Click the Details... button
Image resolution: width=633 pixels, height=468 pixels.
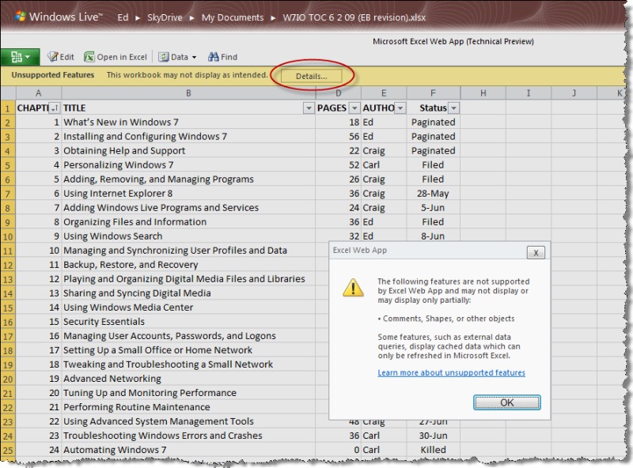[311, 76]
